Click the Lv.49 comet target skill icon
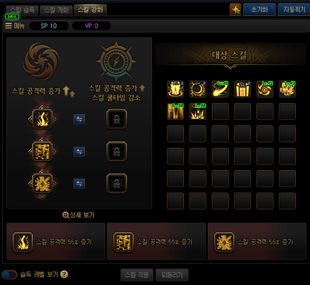Screen dimensions: 310x285 (220, 89)
